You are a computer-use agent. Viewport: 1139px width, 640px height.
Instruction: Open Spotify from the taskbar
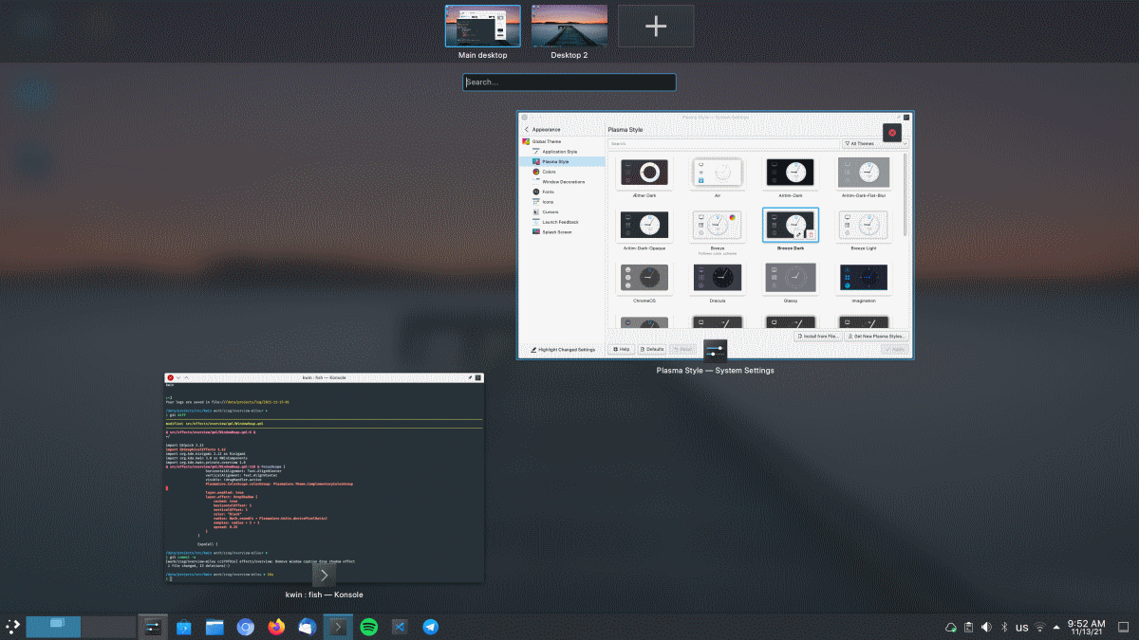click(368, 627)
